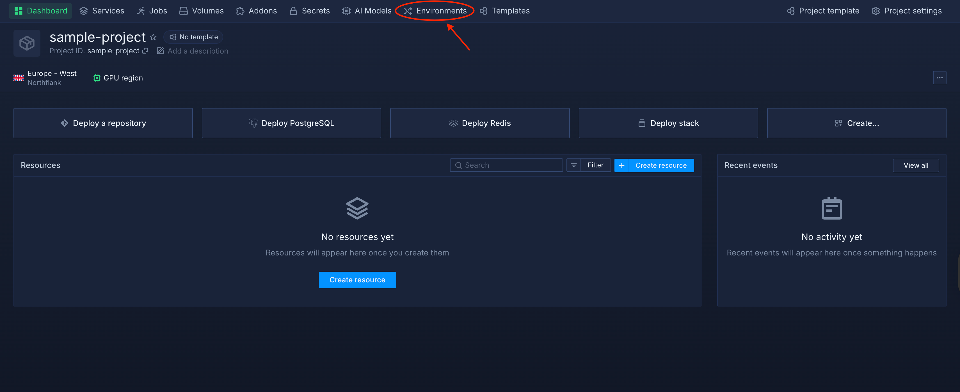This screenshot has width=960, height=392.
Task: Click the Jobs runner icon in top navigation
Action: pos(141,11)
